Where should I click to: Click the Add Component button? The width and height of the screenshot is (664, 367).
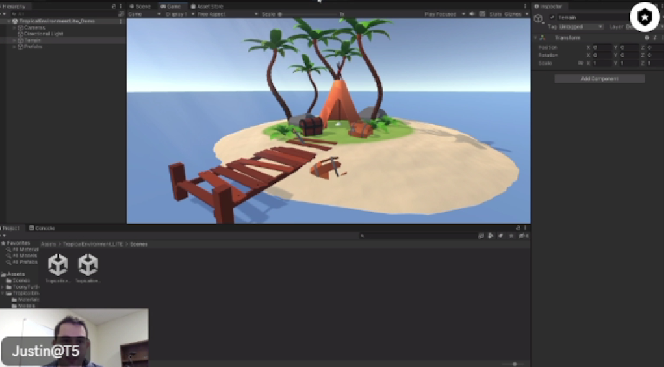click(599, 79)
